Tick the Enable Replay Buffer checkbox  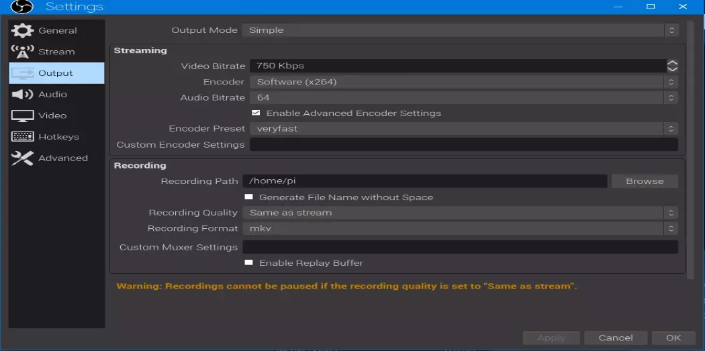248,262
